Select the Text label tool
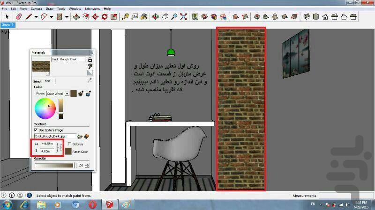Viewport: 375px width, 210px height. pos(135,17)
